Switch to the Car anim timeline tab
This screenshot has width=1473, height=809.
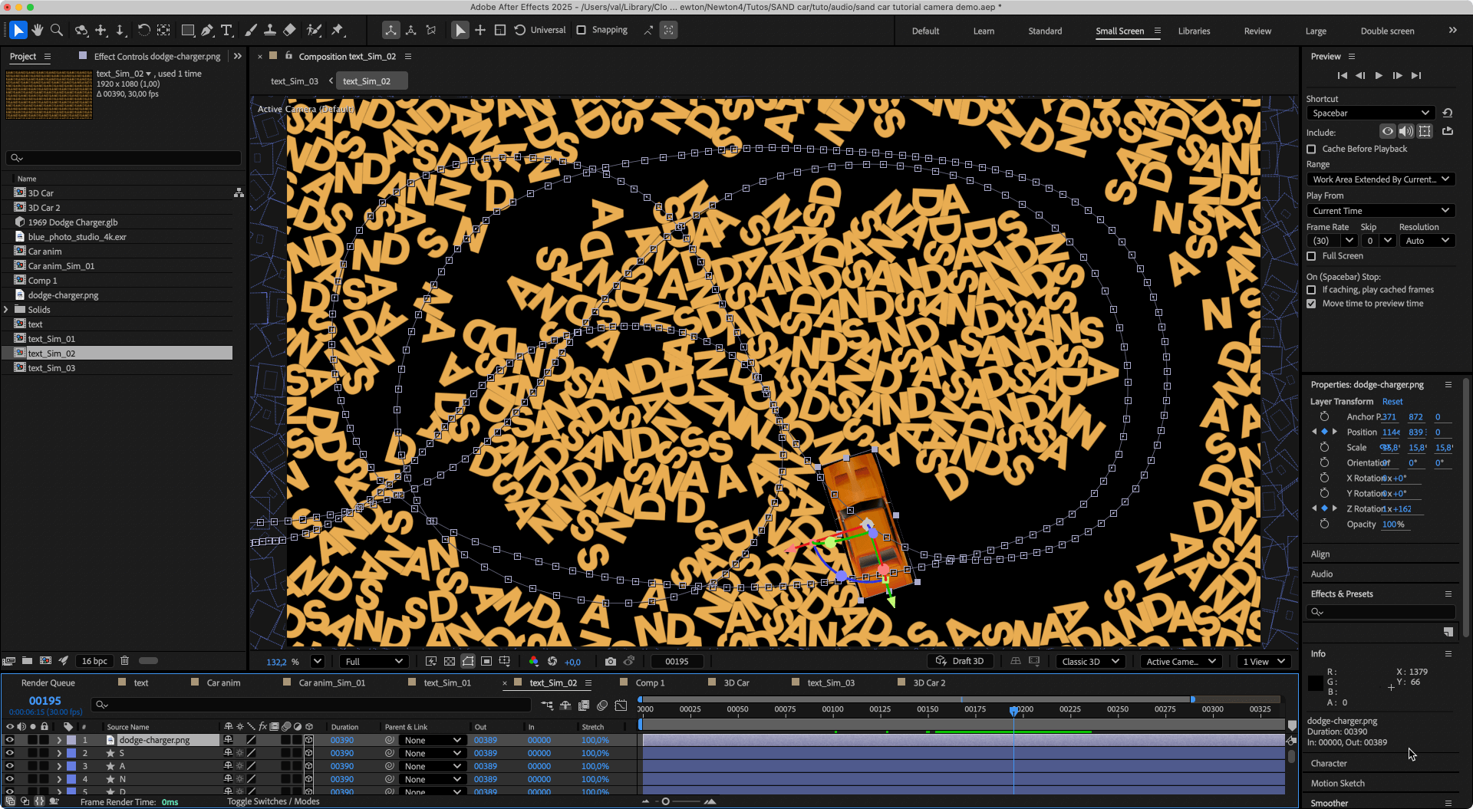(x=223, y=682)
